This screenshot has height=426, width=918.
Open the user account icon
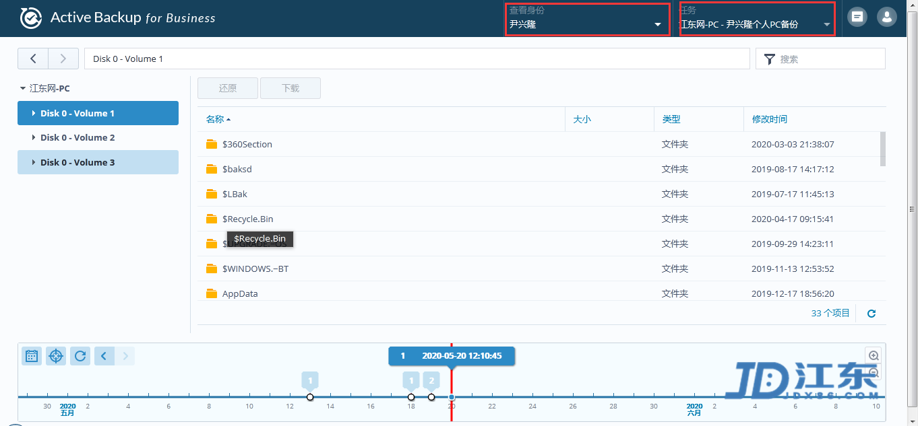tap(887, 17)
